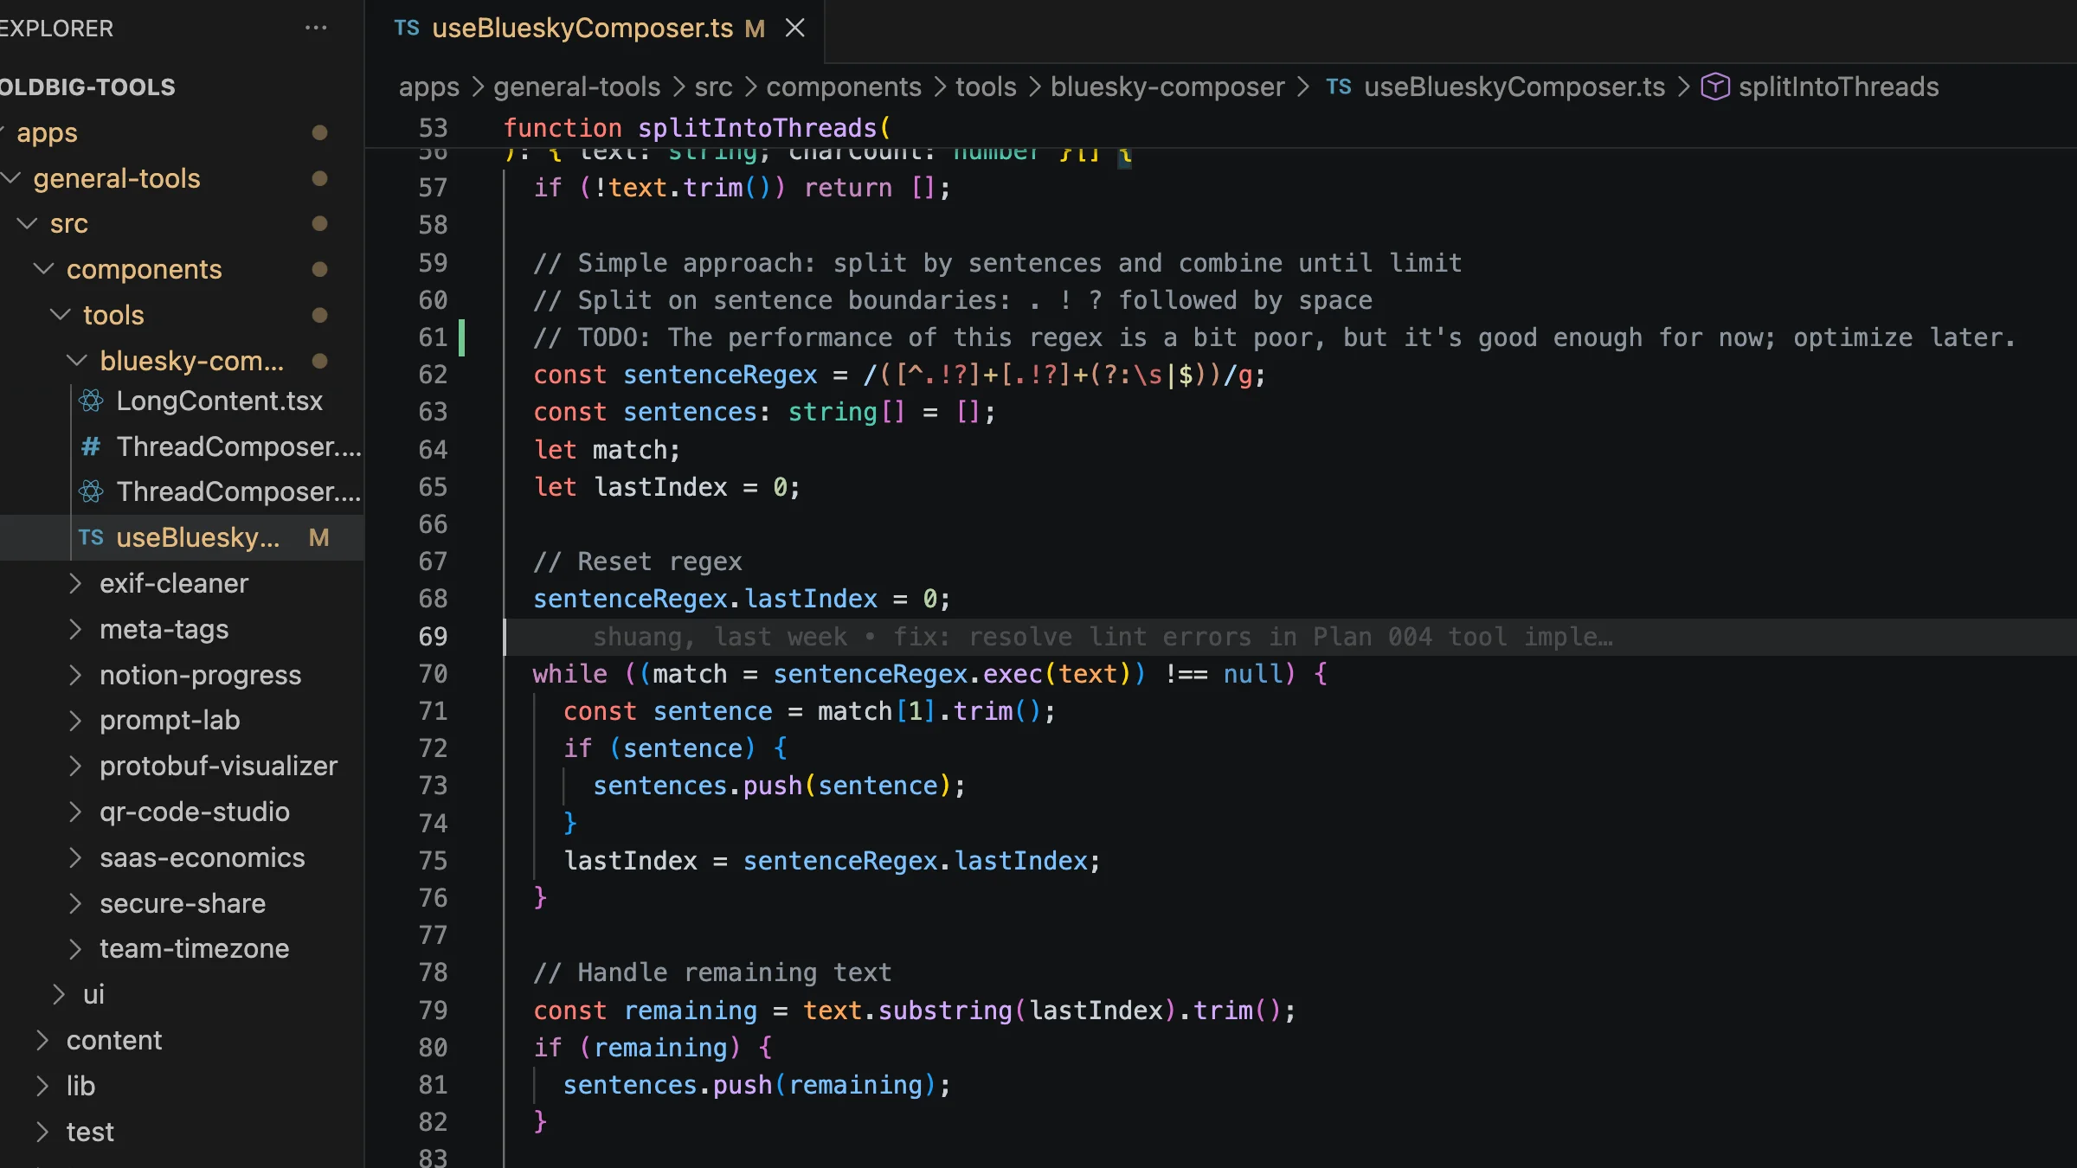
Task: Expand the test folder
Action: [42, 1132]
